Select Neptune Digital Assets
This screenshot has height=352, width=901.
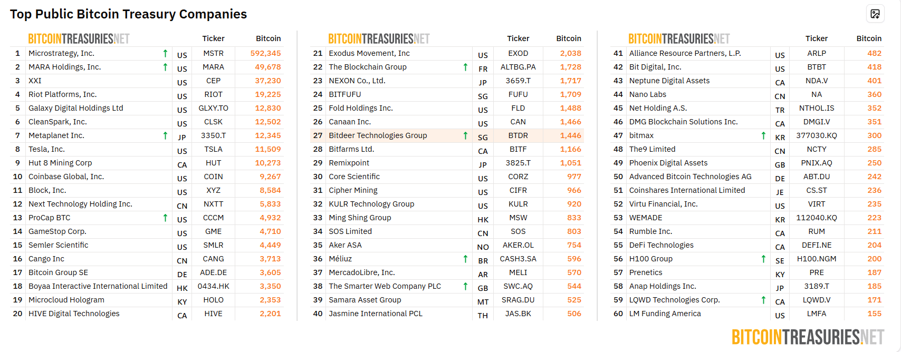pos(669,81)
